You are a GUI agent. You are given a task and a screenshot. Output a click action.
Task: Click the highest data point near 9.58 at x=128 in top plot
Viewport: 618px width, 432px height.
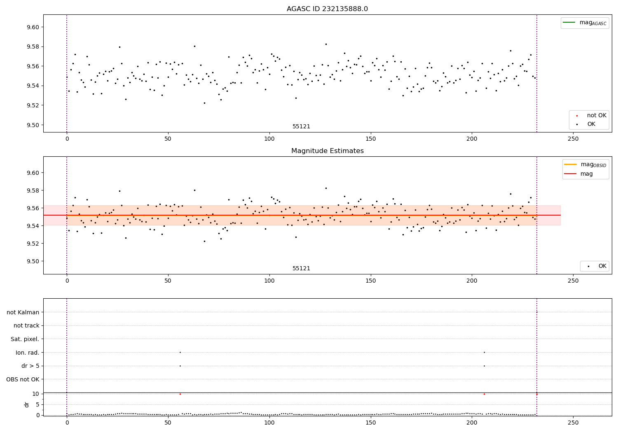pyautogui.click(x=326, y=44)
